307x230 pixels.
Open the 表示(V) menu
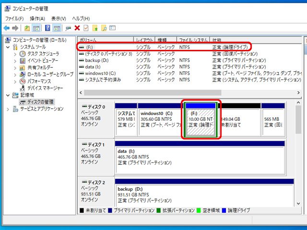pyautogui.click(x=59, y=19)
